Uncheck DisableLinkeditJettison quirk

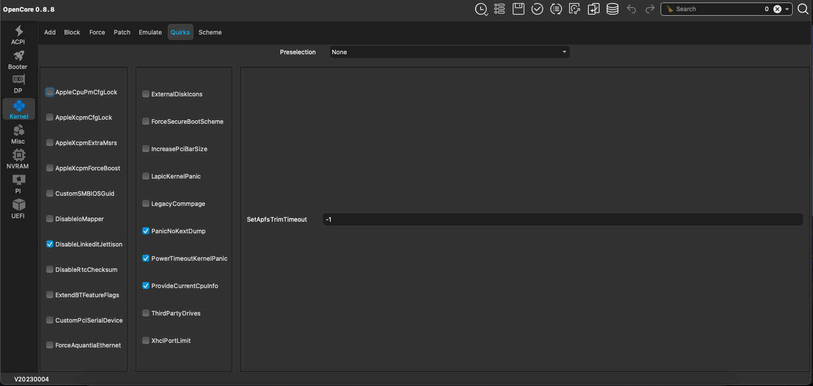50,244
